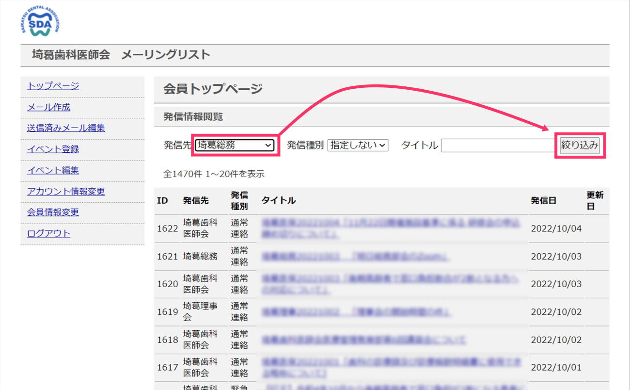The height and width of the screenshot is (390, 630).
Task: Open the message title for ID 1617
Action: pyautogui.click(x=391, y=368)
